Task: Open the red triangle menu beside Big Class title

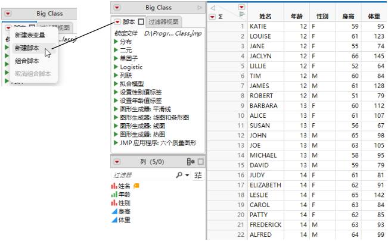Action: click(117, 8)
